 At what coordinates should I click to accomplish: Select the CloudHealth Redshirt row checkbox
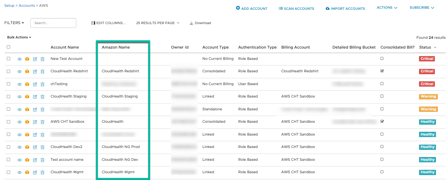(8, 71)
